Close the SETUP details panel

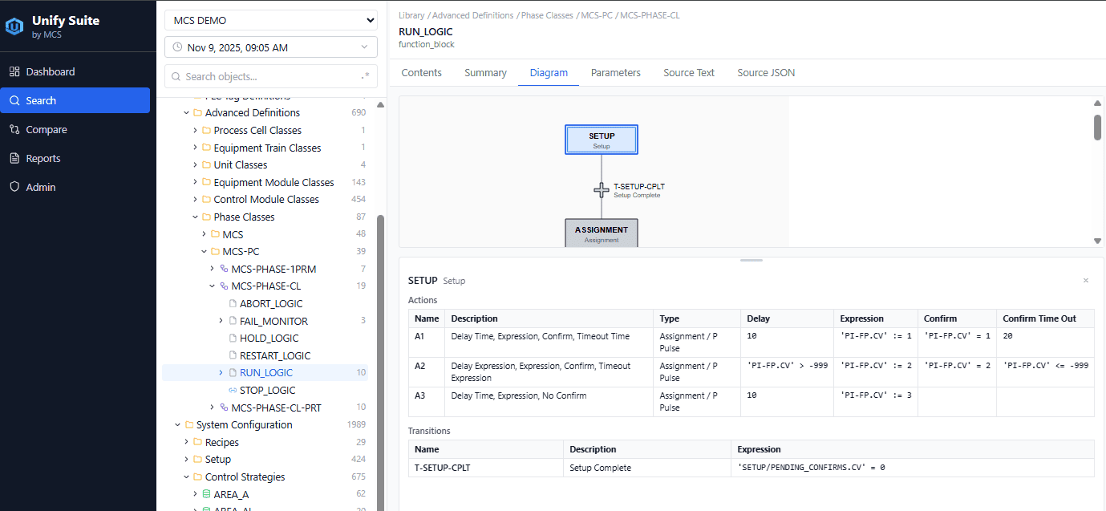1086,281
